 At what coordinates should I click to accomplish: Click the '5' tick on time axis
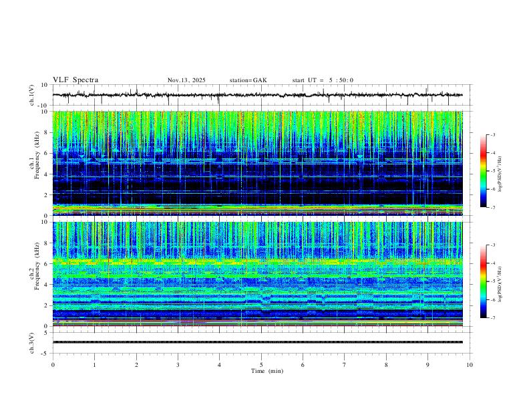[x=261, y=365]
